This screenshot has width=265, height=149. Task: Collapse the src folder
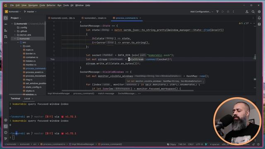point(18,42)
